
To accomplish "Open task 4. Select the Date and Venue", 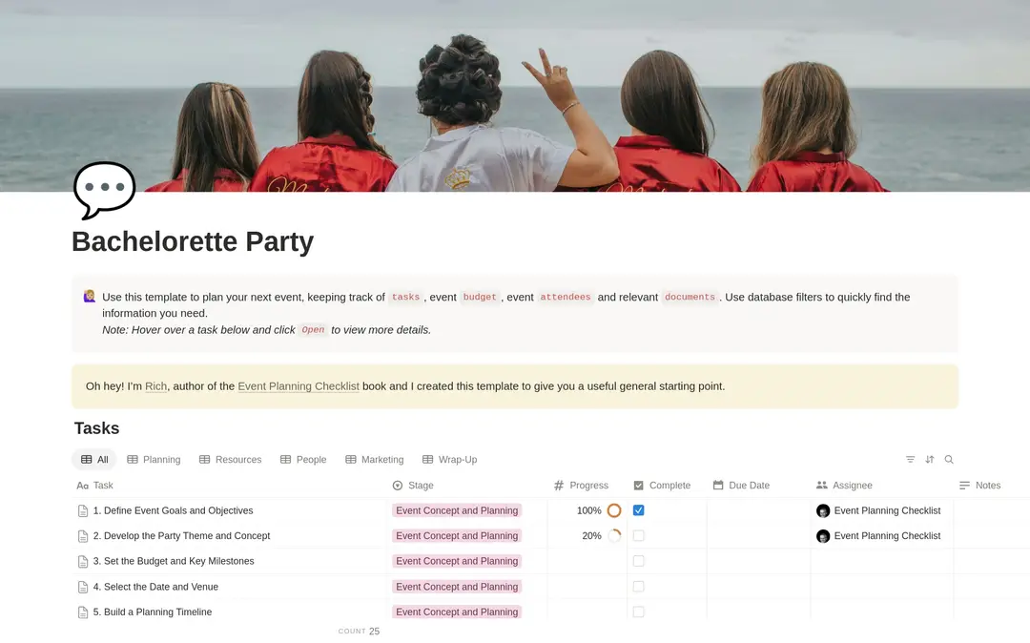I will point(155,587).
